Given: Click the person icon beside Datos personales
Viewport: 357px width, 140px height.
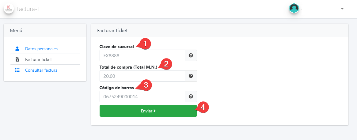Looking at the screenshot, I should click(x=17, y=49).
